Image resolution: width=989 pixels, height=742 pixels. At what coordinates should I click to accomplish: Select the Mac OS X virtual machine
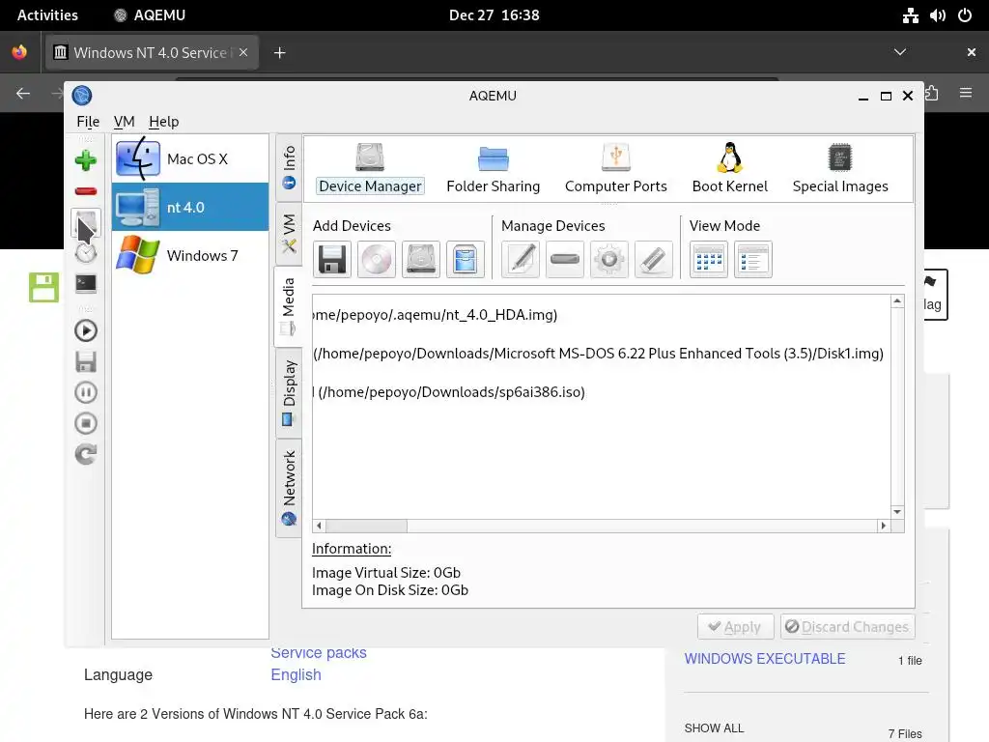pyautogui.click(x=190, y=159)
